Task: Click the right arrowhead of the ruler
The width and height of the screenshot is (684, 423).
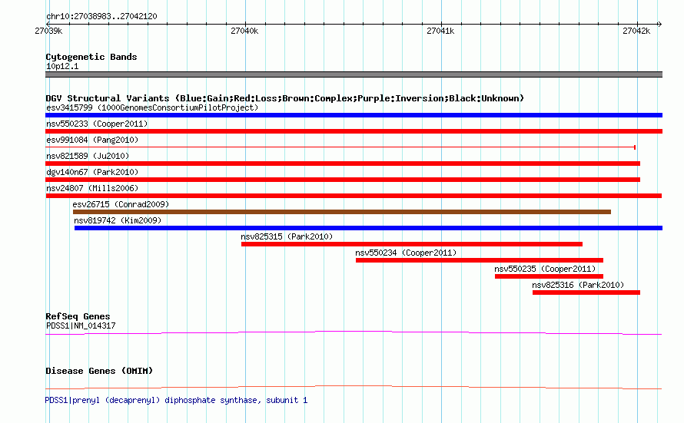Action: coord(659,24)
